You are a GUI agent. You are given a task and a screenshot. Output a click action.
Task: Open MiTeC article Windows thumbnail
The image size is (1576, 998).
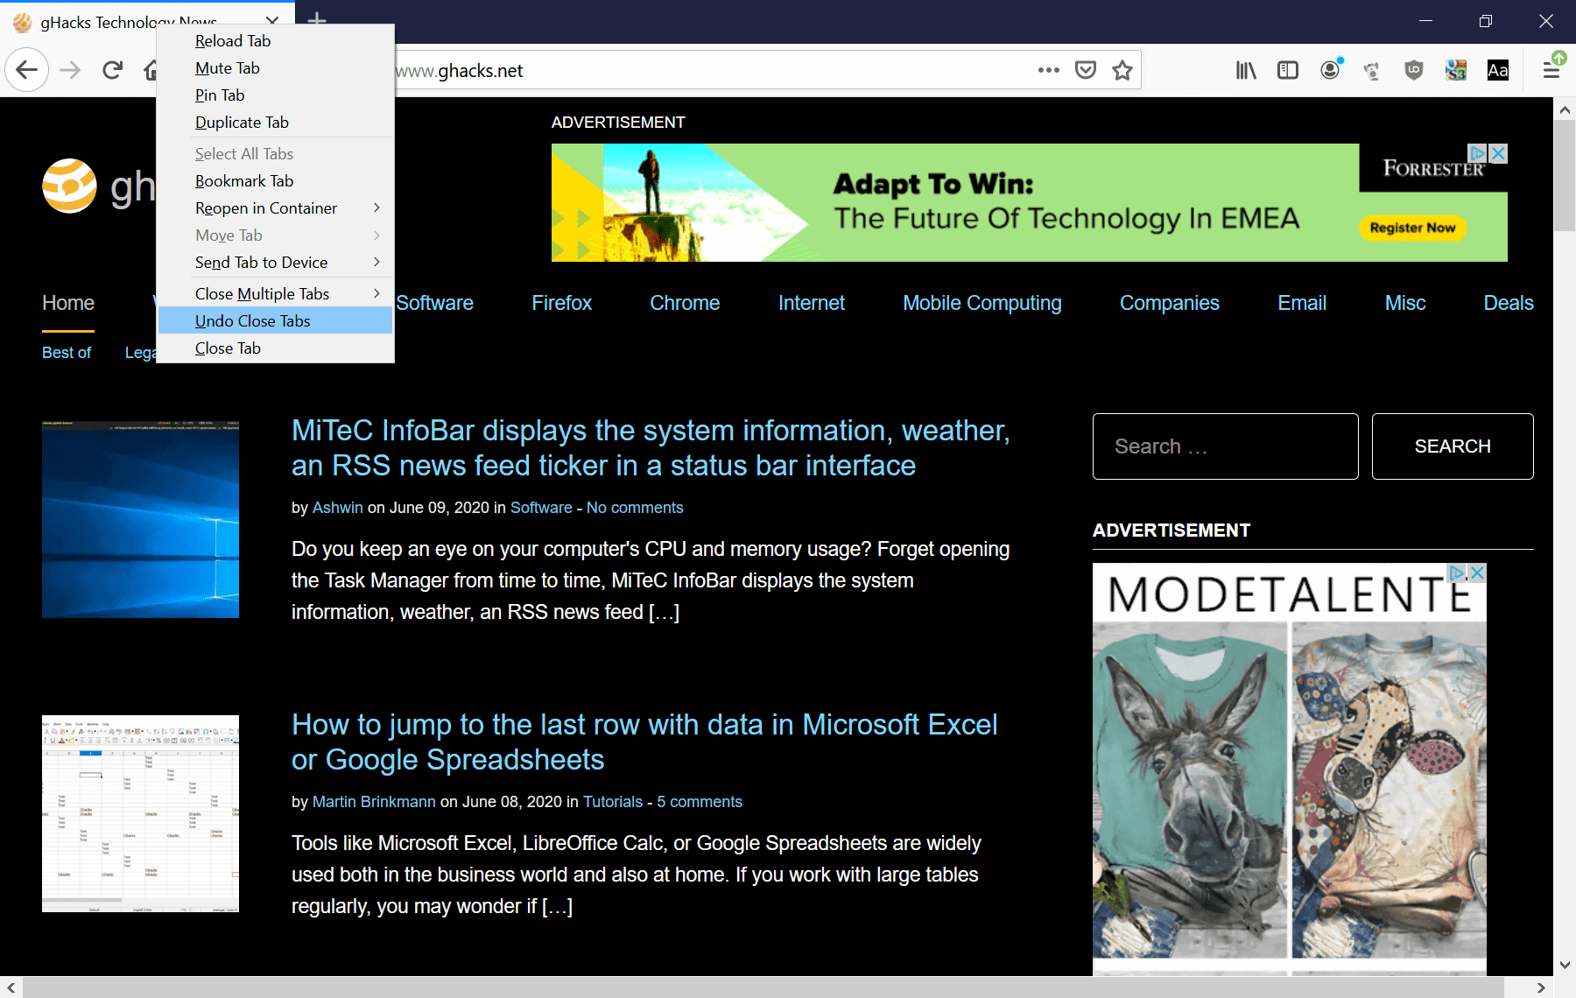[x=140, y=519]
